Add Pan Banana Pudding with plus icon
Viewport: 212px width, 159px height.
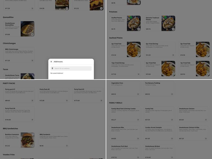pos(172,94)
